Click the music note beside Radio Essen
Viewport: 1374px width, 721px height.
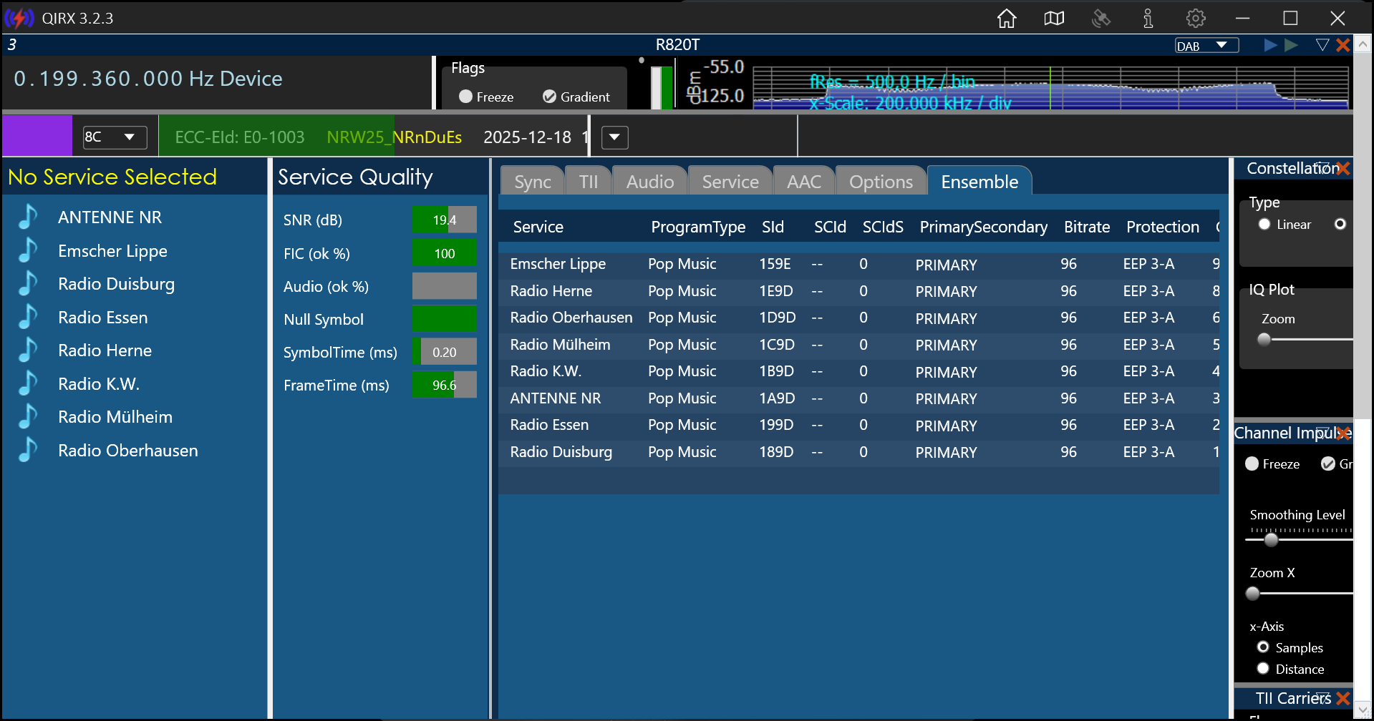click(x=28, y=318)
